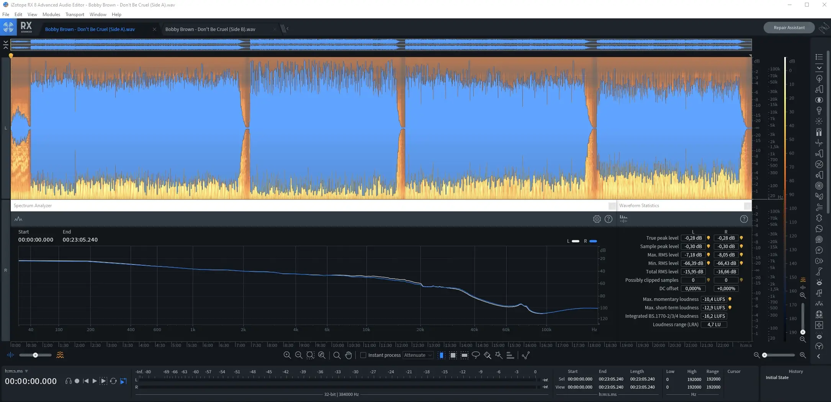Select the Lasso selection tool

[476, 355]
